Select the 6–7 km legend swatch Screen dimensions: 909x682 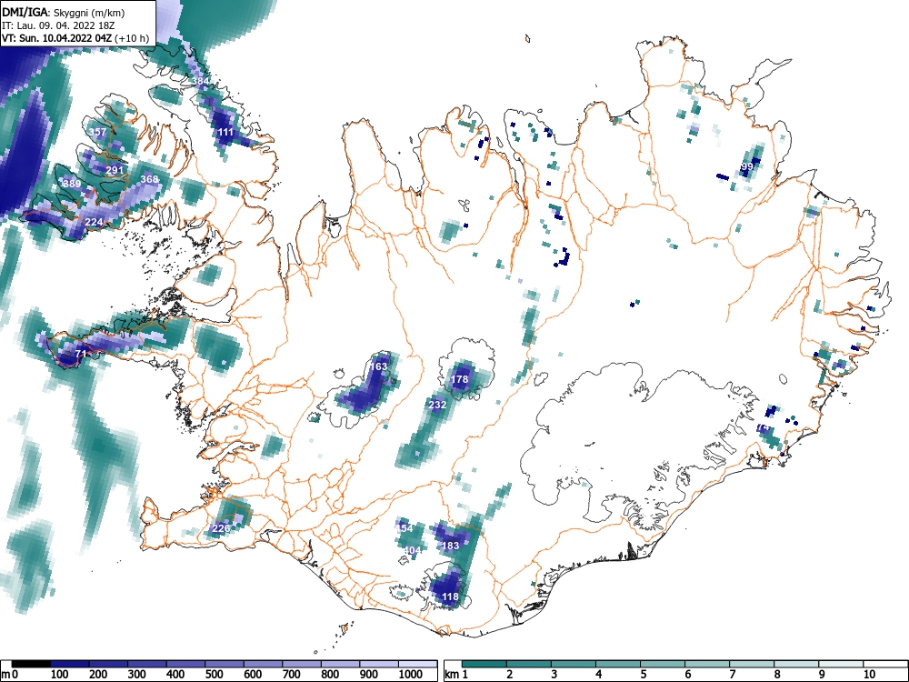point(707,664)
